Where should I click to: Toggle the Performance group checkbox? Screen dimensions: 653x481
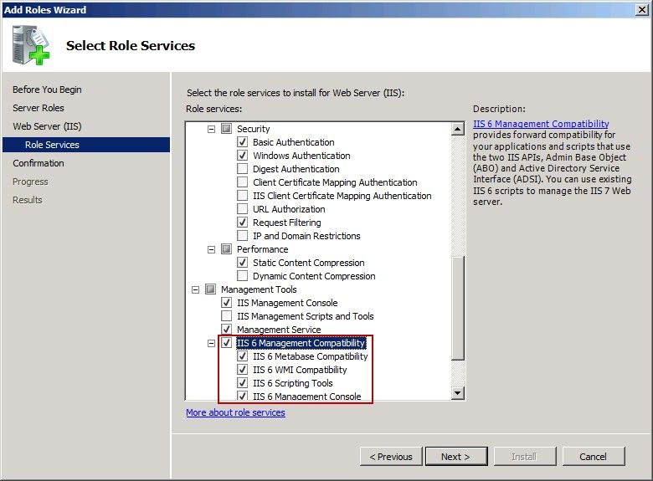coord(227,249)
